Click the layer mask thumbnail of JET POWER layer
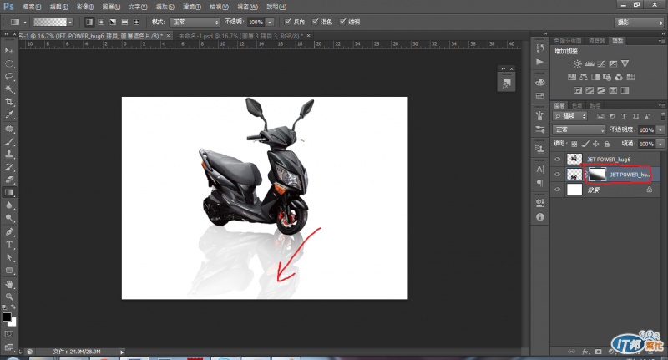The width and height of the screenshot is (668, 360). click(596, 174)
